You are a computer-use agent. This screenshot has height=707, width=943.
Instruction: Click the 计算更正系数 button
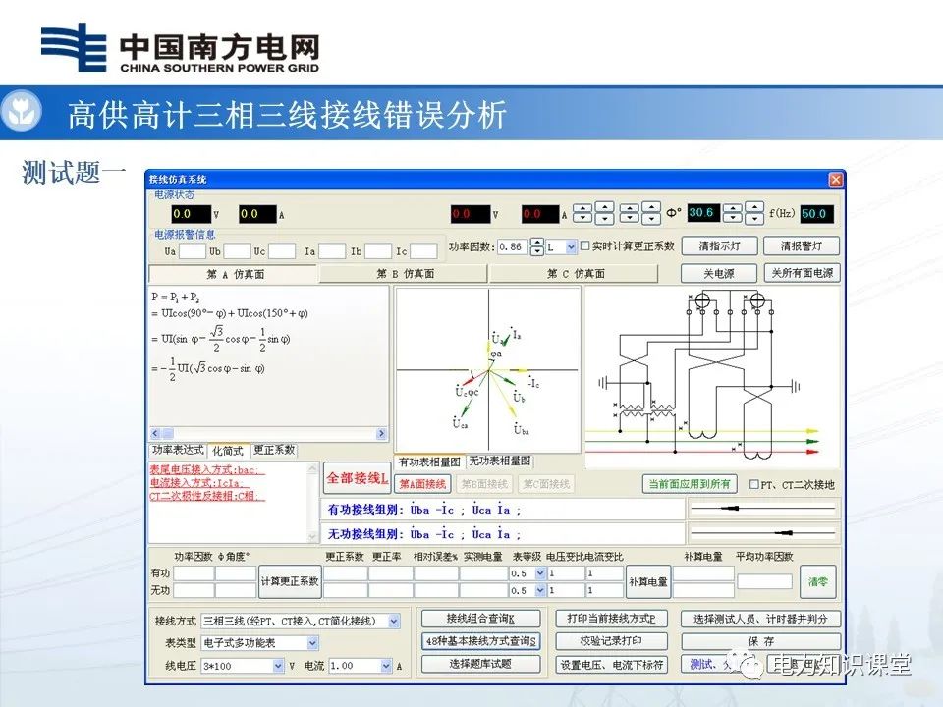coord(291,580)
